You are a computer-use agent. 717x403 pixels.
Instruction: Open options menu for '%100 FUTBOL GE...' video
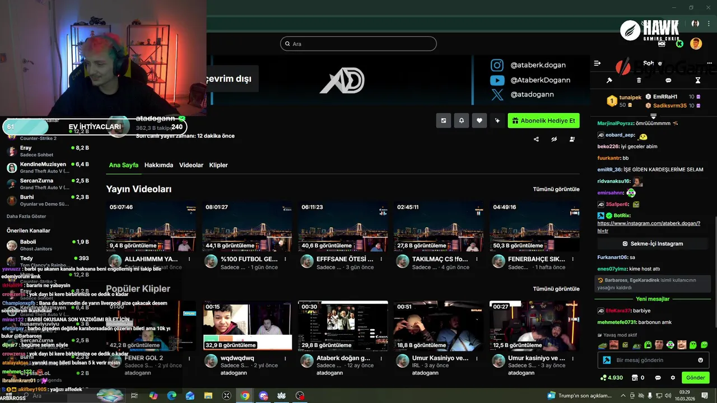(x=285, y=259)
